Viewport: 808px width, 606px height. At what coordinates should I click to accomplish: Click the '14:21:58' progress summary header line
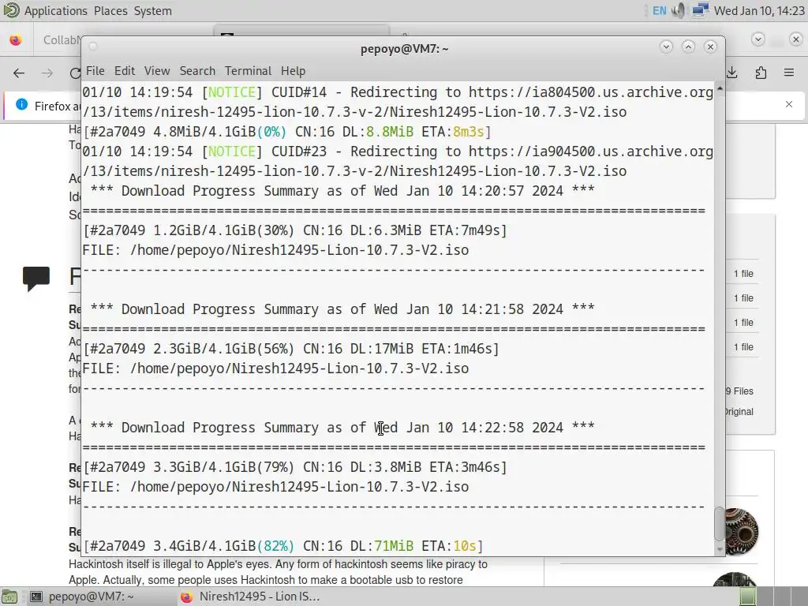342,309
